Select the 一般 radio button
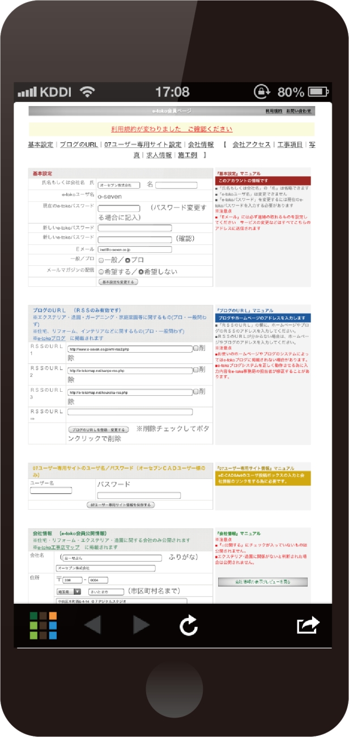The width and height of the screenshot is (349, 737). coord(101,260)
